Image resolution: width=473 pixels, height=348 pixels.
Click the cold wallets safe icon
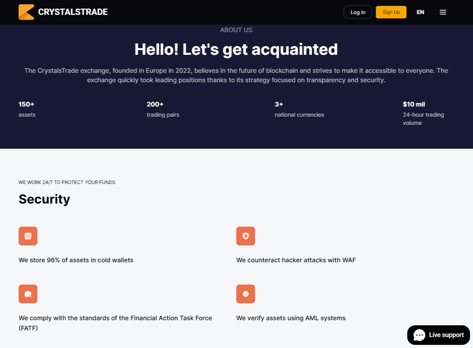pos(28,236)
